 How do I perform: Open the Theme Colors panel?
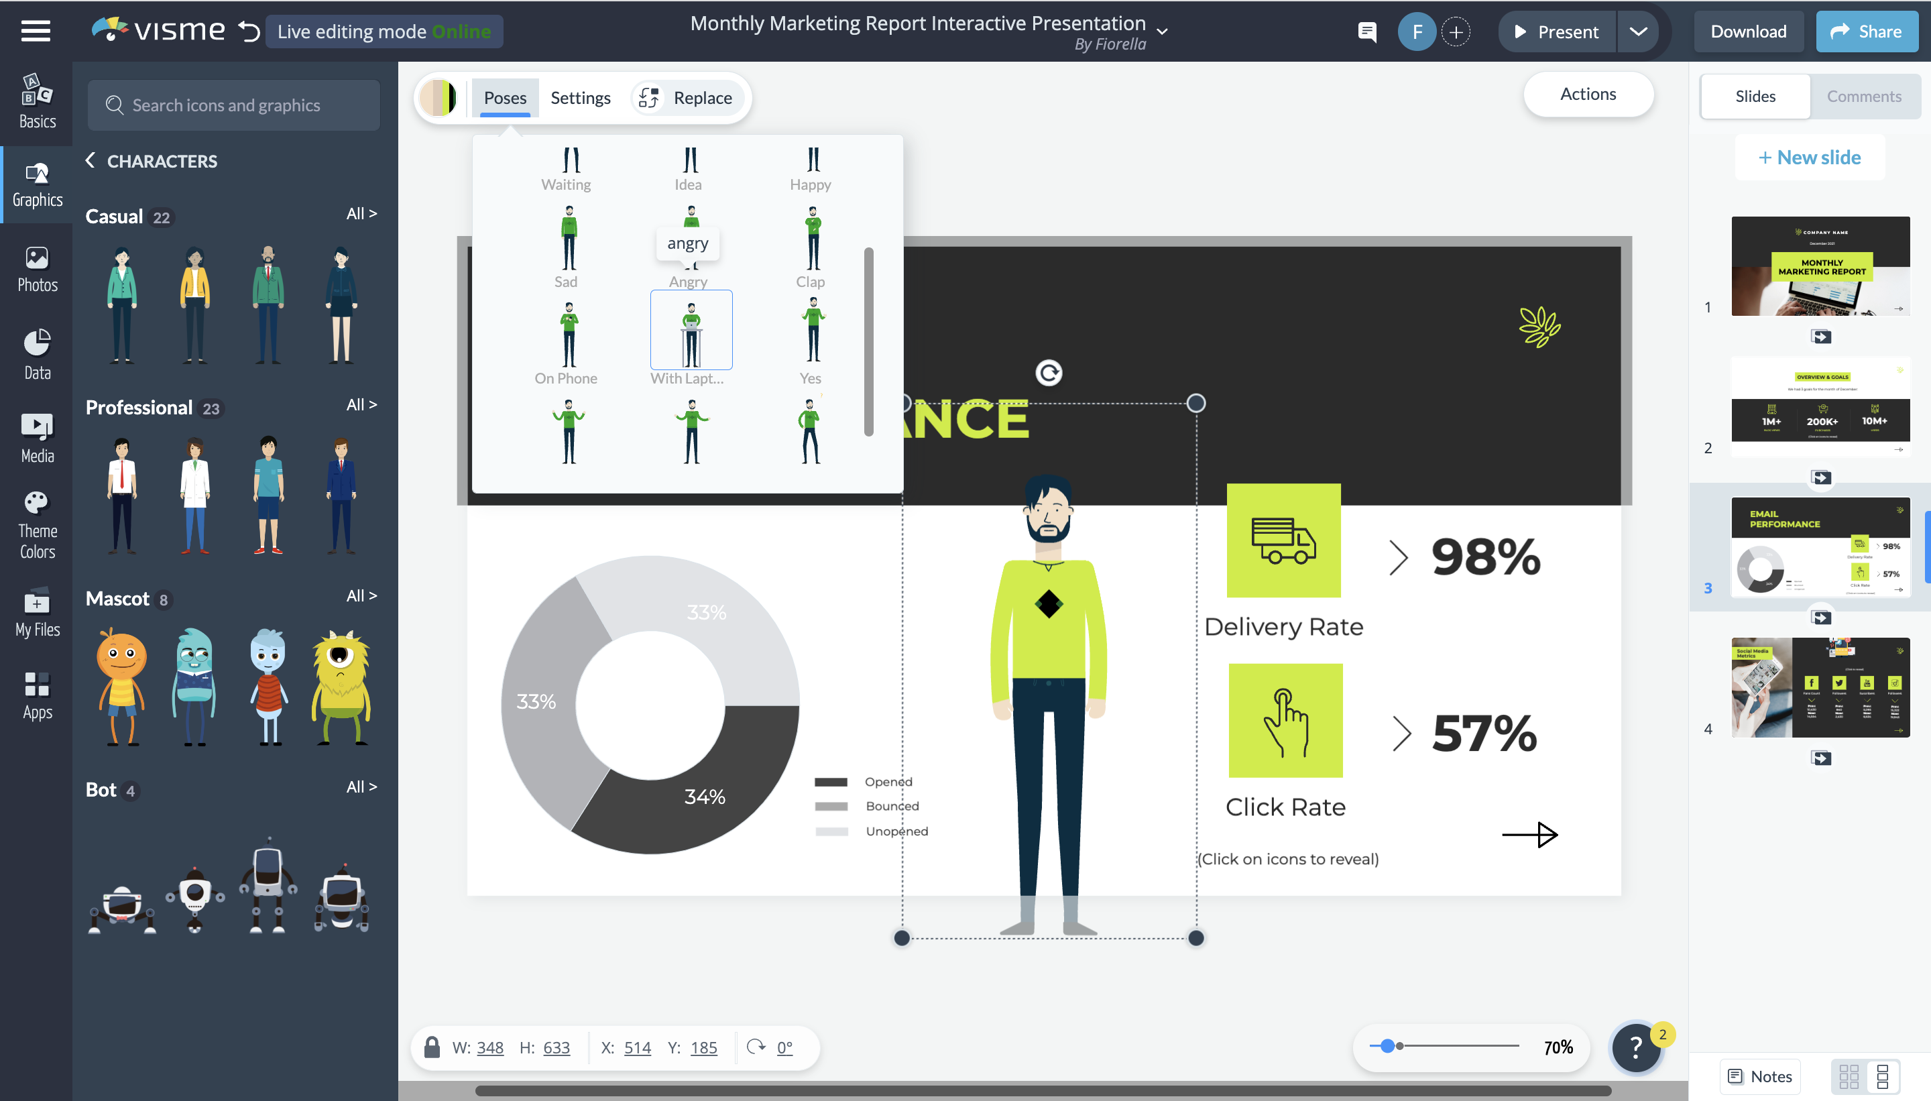(37, 525)
